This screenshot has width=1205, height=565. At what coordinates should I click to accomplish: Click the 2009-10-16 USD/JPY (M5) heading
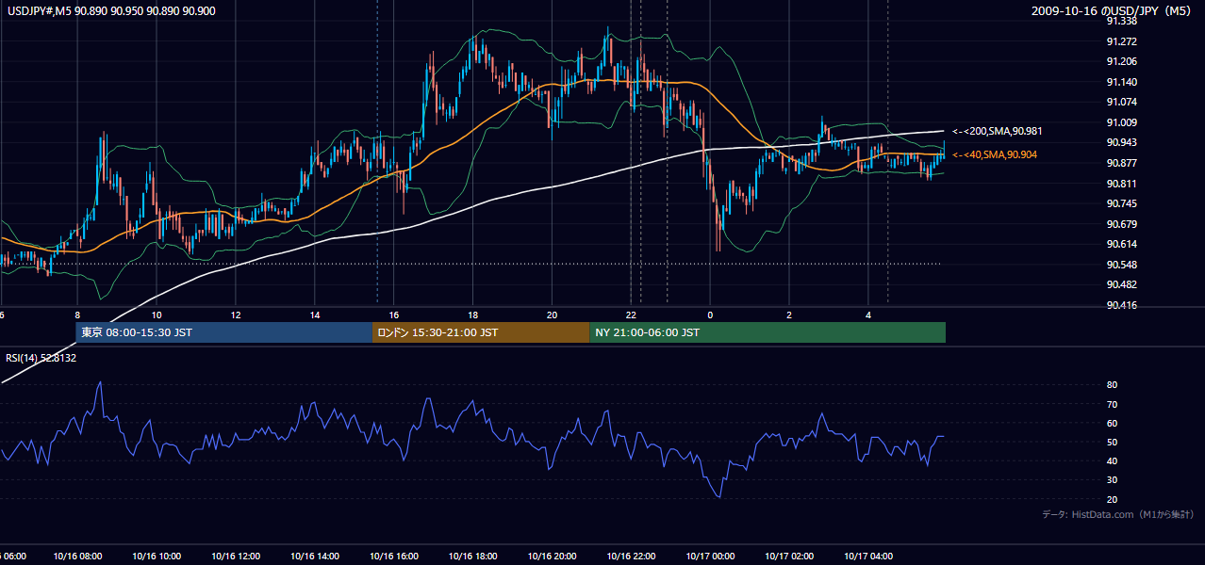(x=1113, y=10)
